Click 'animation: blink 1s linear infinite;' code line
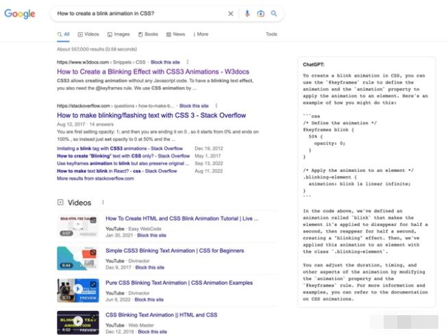This screenshot has width=448, height=335. click(360, 184)
